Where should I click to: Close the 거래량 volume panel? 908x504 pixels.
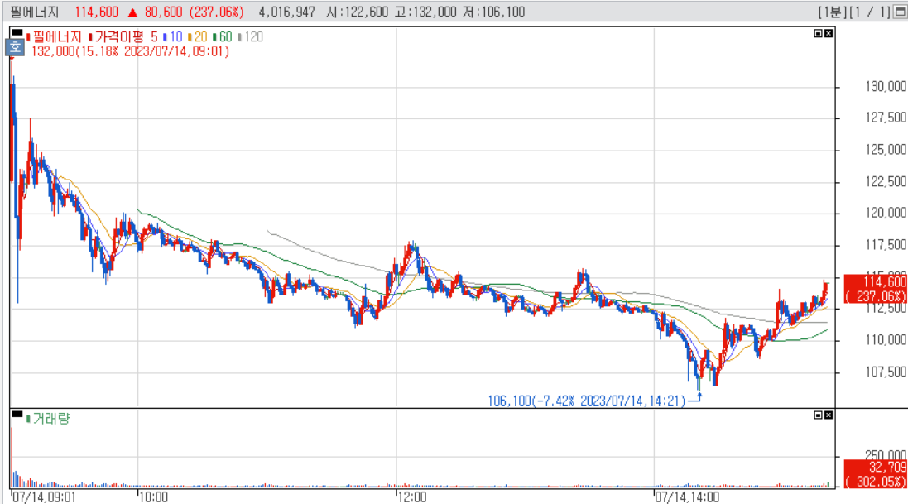[829, 415]
